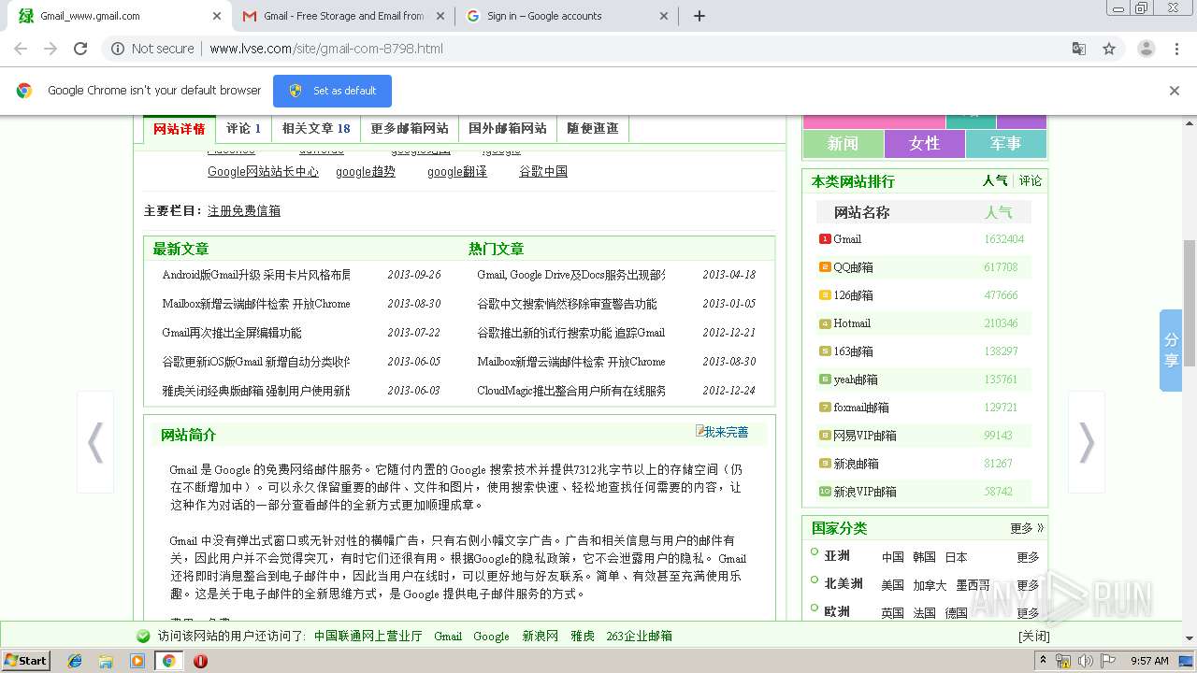This screenshot has width=1197, height=673.
Task: Open the Chrome three-dot menu
Action: [1176, 49]
